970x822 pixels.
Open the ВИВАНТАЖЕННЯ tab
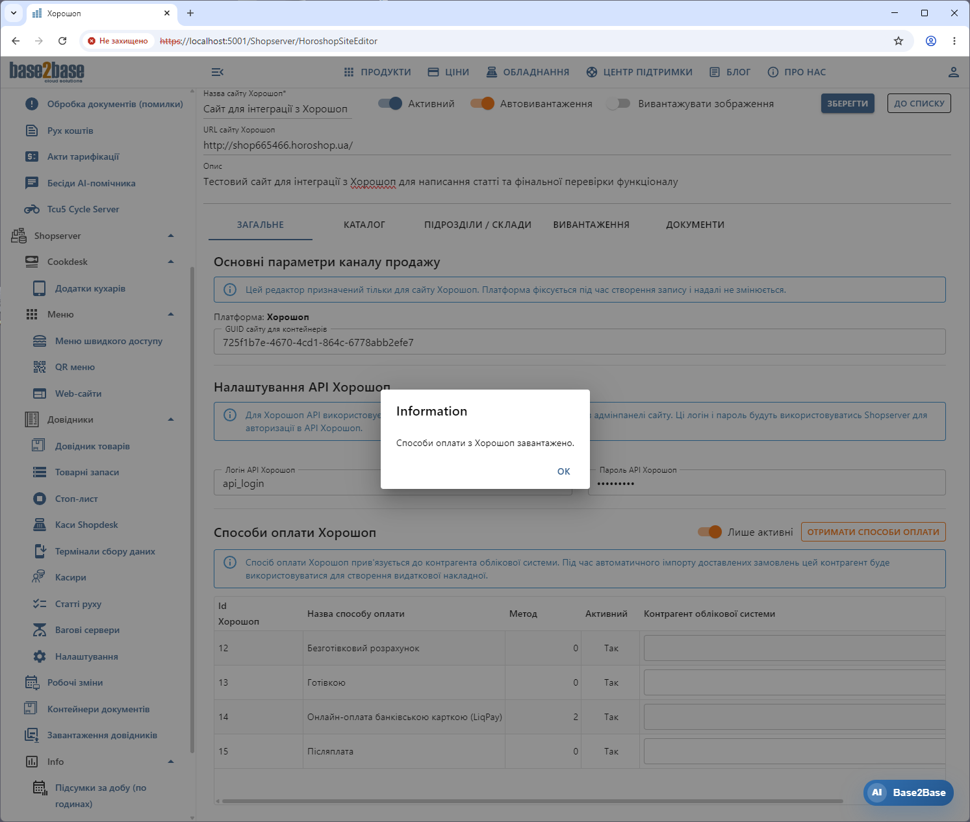591,225
